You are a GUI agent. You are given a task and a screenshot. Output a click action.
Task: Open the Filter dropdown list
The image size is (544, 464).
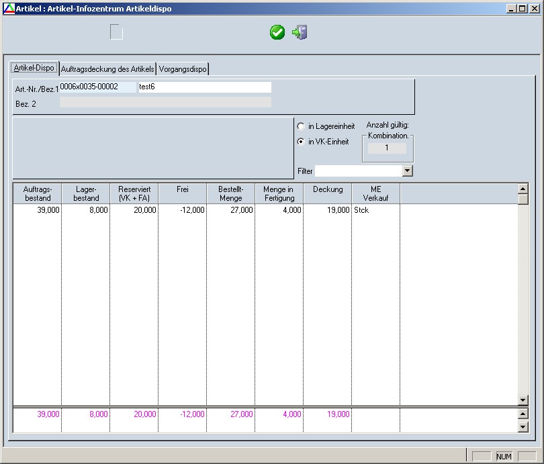[407, 171]
